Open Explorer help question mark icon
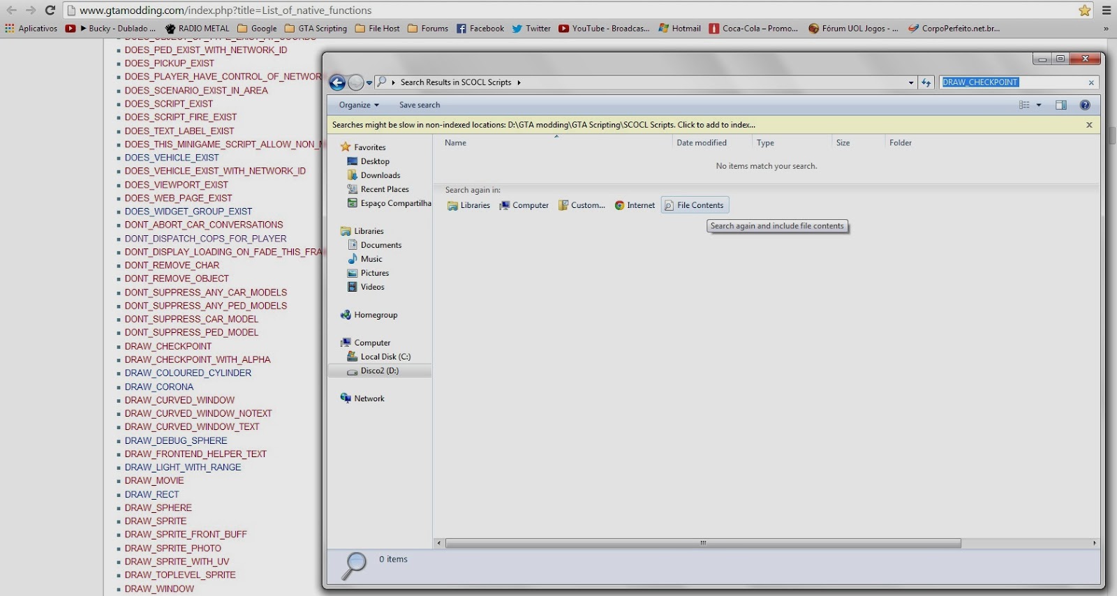The width and height of the screenshot is (1117, 596). [1085, 105]
